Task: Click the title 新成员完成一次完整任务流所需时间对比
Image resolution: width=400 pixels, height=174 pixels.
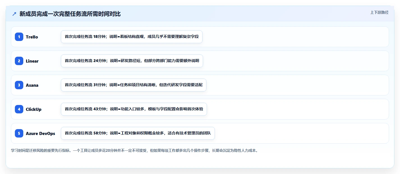Action: [x=70, y=14]
